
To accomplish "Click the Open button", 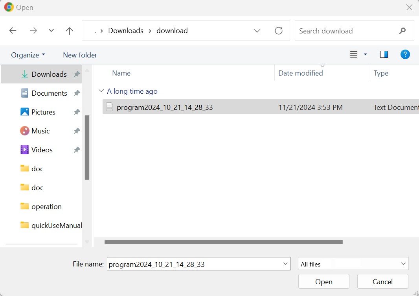I will [323, 281].
